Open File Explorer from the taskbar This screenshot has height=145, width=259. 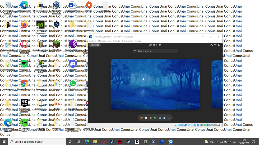[x=95, y=142]
